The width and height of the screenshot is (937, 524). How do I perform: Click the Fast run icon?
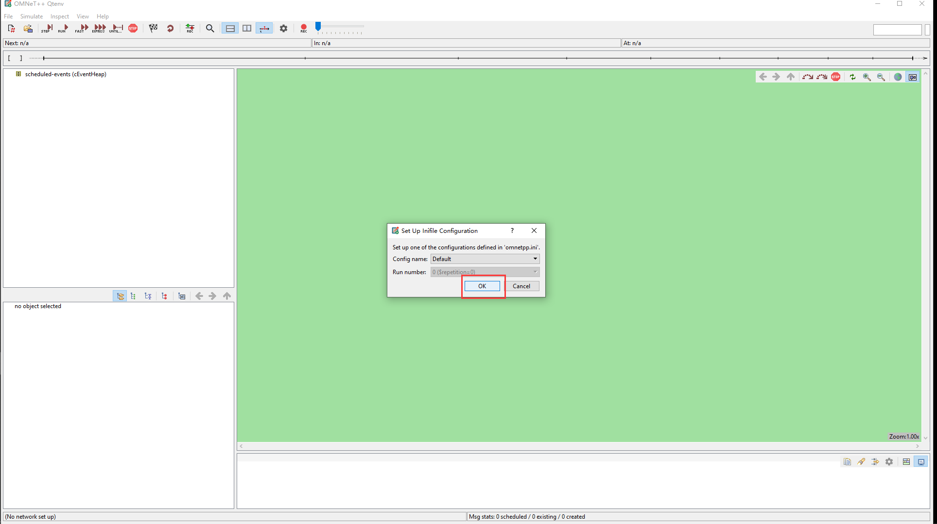click(x=81, y=29)
